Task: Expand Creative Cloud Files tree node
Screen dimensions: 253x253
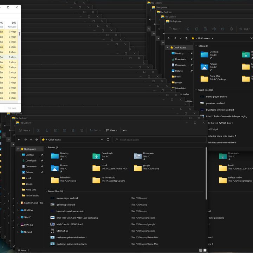Action: (x=18, y=203)
